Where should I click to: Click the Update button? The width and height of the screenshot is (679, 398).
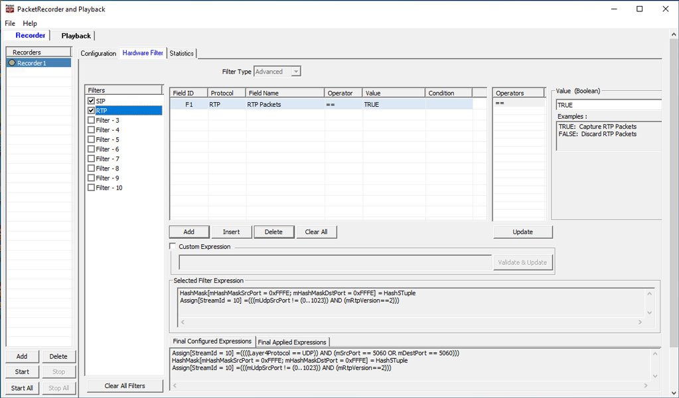522,232
